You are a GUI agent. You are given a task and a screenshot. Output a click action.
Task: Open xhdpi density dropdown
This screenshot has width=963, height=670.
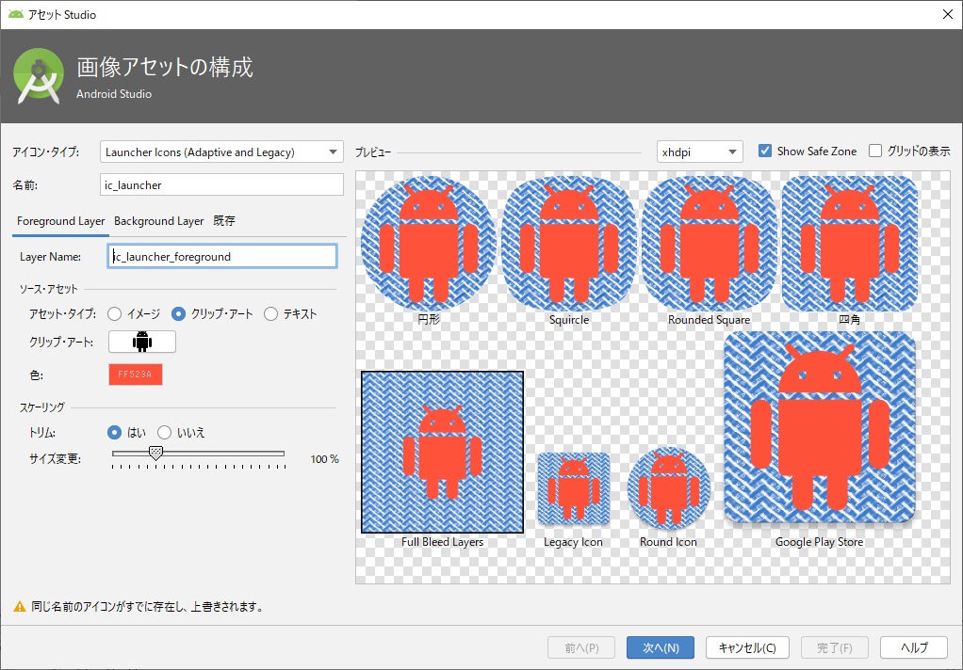(x=699, y=152)
